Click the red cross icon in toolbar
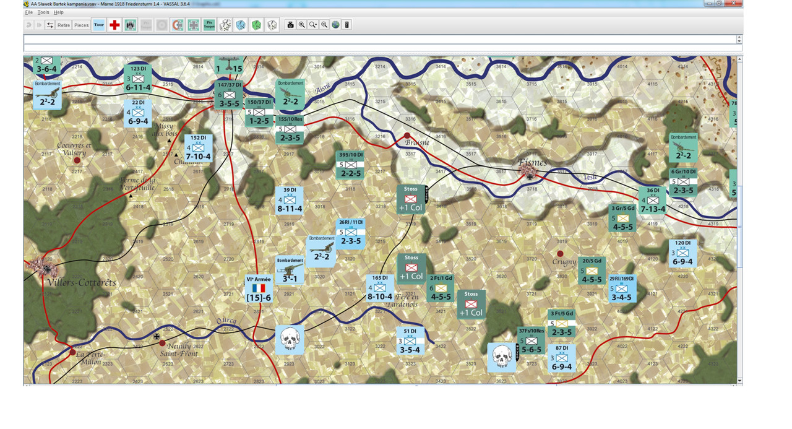 point(114,25)
